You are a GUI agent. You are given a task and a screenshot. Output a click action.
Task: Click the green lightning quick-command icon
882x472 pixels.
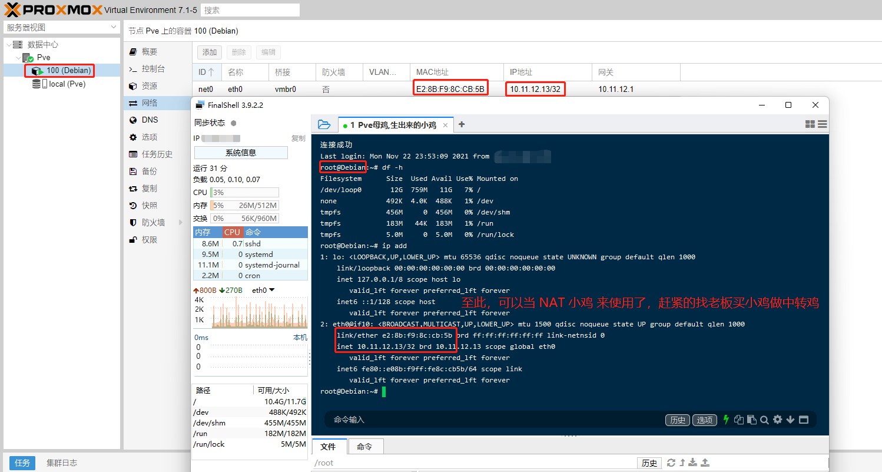click(x=726, y=420)
